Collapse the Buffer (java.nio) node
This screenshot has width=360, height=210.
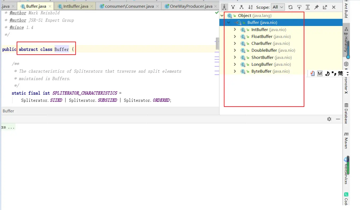(228, 23)
